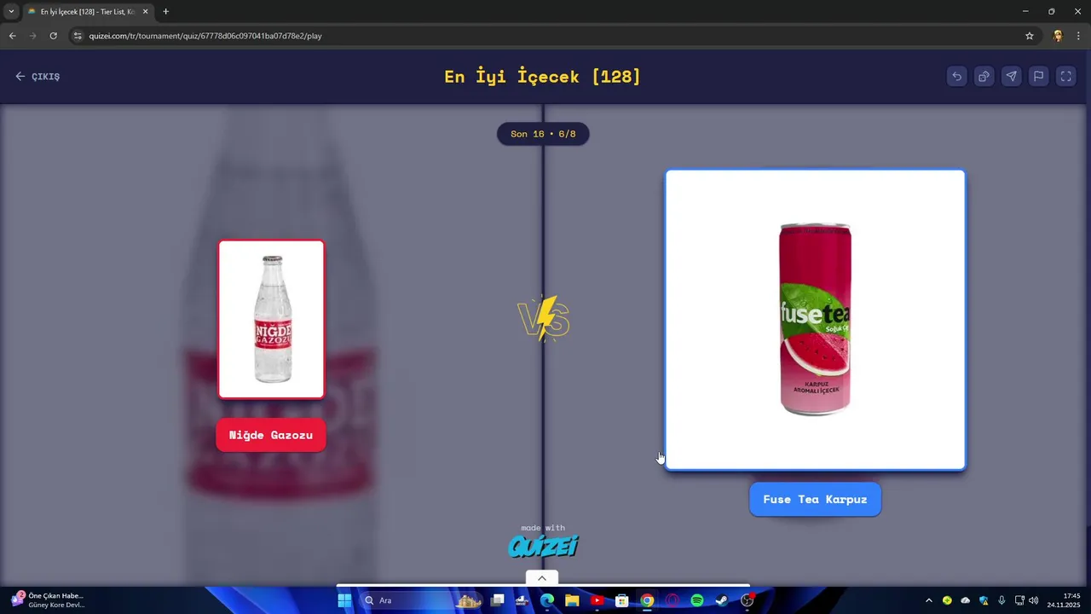Expand the bottom panel with the up chevron
This screenshot has height=614, width=1091.
(542, 578)
